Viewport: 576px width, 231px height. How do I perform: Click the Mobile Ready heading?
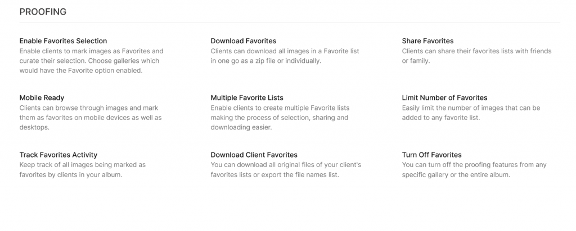pyautogui.click(x=42, y=98)
